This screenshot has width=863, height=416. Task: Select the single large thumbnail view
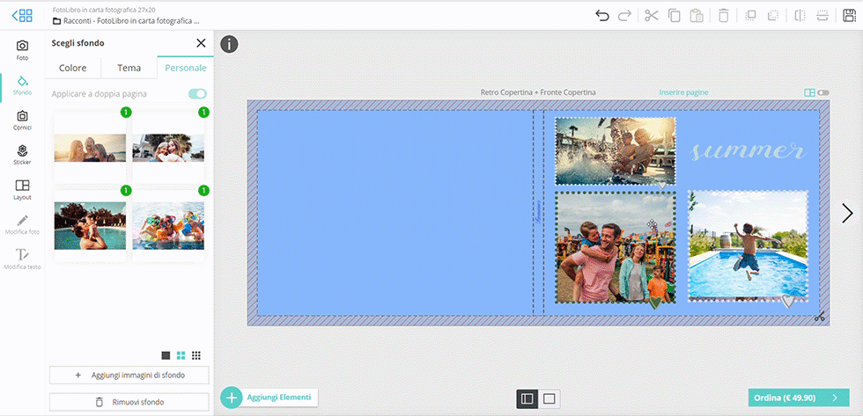point(166,355)
